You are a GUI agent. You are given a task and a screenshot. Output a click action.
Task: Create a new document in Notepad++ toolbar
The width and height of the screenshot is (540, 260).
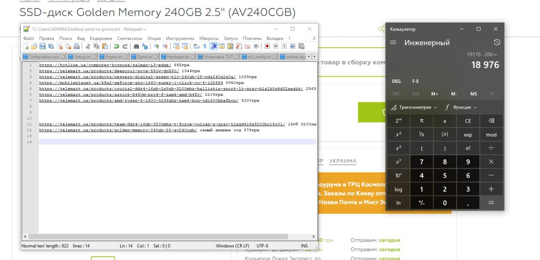pos(26,46)
